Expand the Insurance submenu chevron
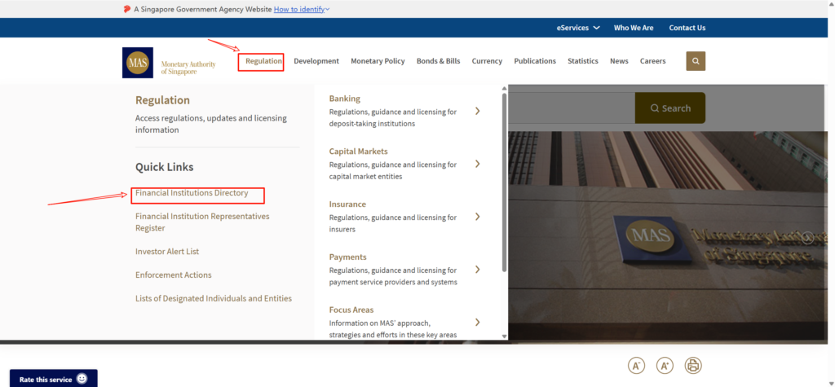 tap(478, 217)
